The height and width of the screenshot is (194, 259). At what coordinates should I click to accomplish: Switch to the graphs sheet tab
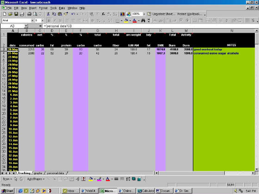(38, 173)
